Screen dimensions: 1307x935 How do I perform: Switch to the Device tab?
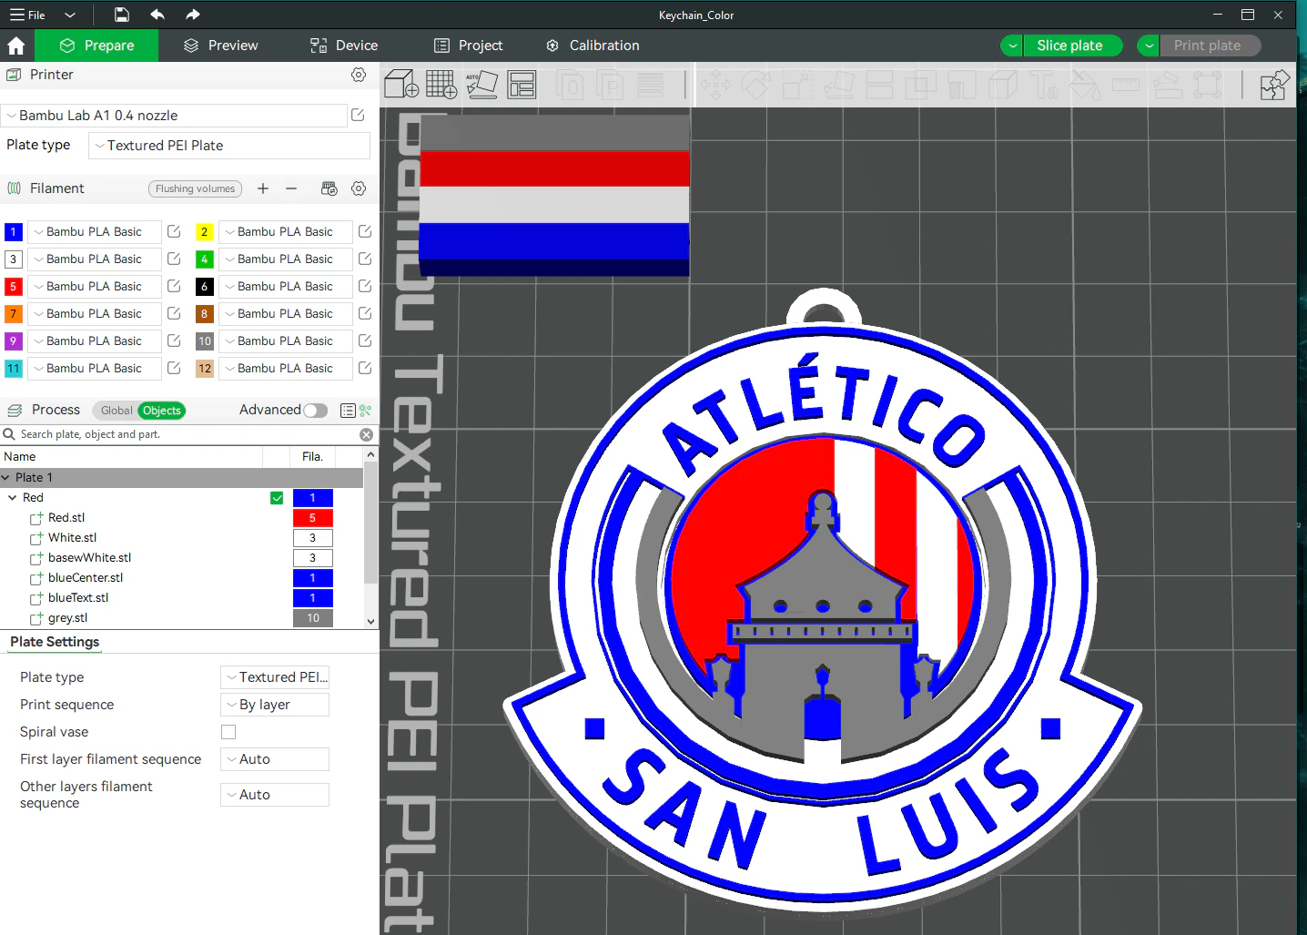click(x=344, y=46)
